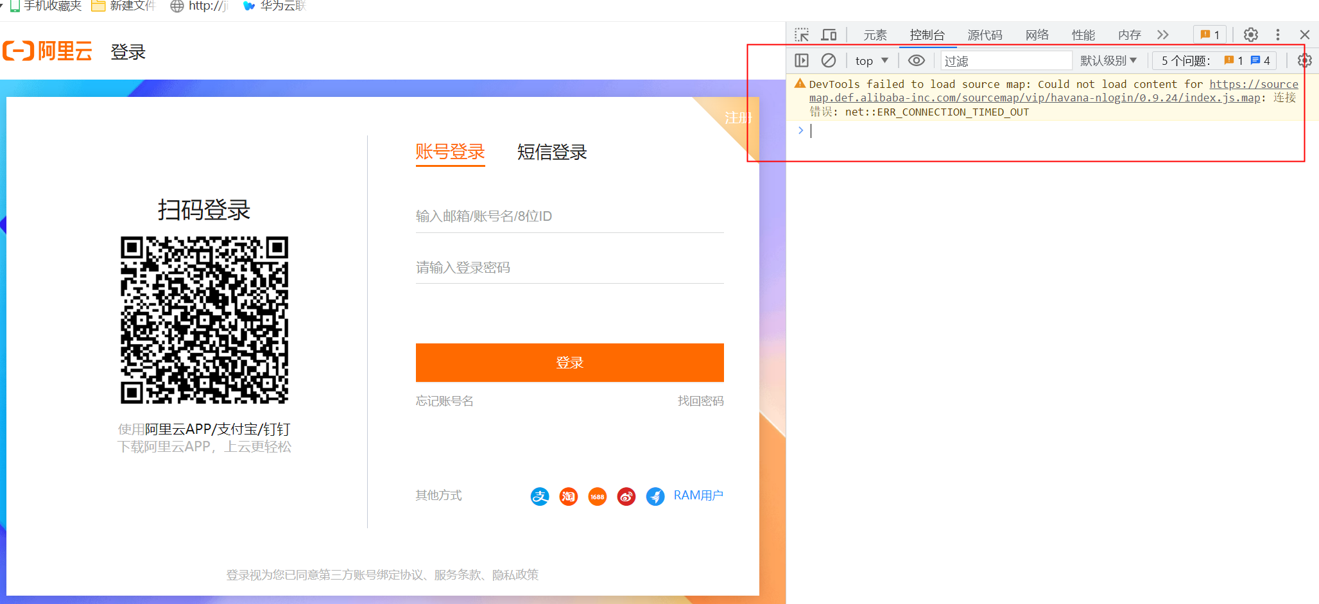
Task: Switch to the 性能 tab
Action: (x=1083, y=35)
